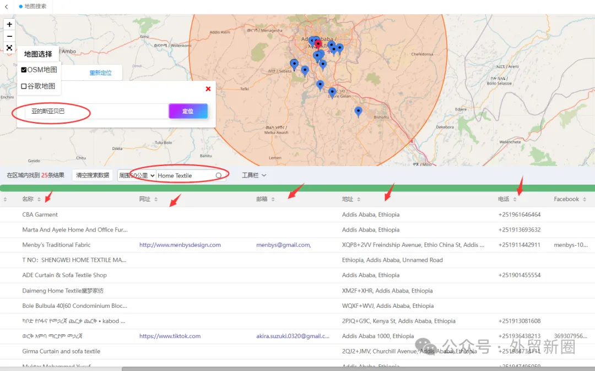Click phone number +251913693632

(520, 230)
